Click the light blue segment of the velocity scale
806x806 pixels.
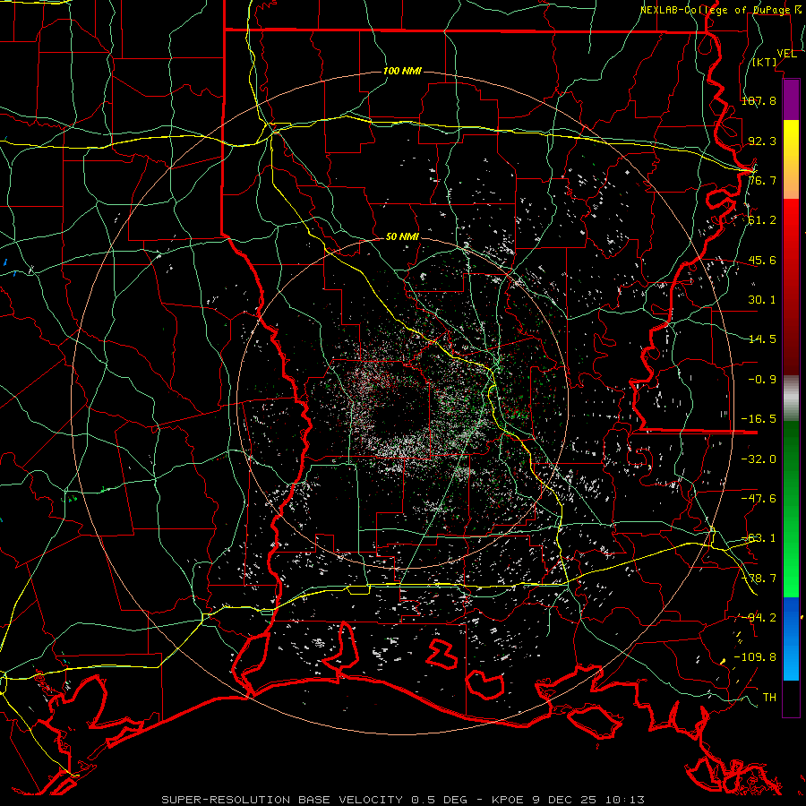click(791, 661)
